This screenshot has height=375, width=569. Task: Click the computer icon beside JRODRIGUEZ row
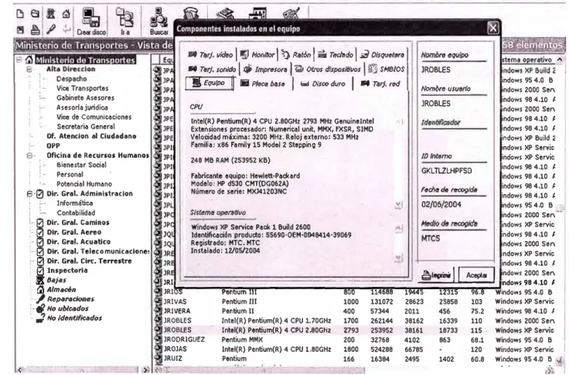point(158,339)
